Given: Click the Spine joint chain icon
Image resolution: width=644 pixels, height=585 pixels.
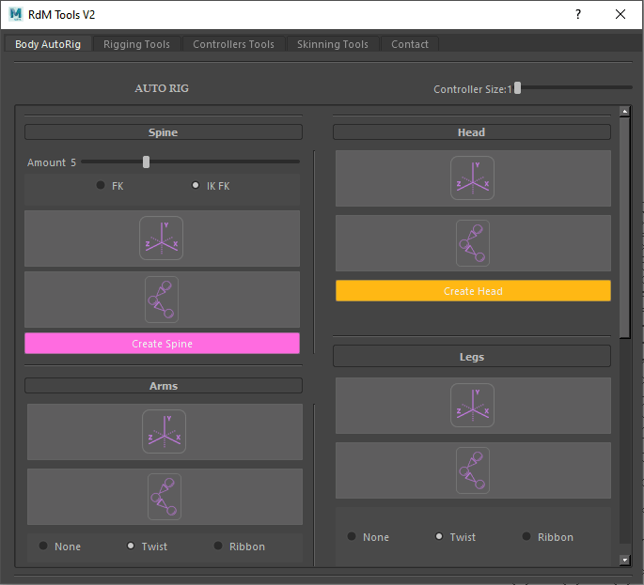Looking at the screenshot, I should coord(162,300).
